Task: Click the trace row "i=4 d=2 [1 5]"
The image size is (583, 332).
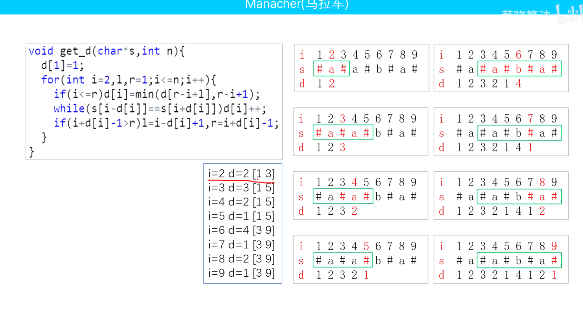Action: (x=241, y=202)
